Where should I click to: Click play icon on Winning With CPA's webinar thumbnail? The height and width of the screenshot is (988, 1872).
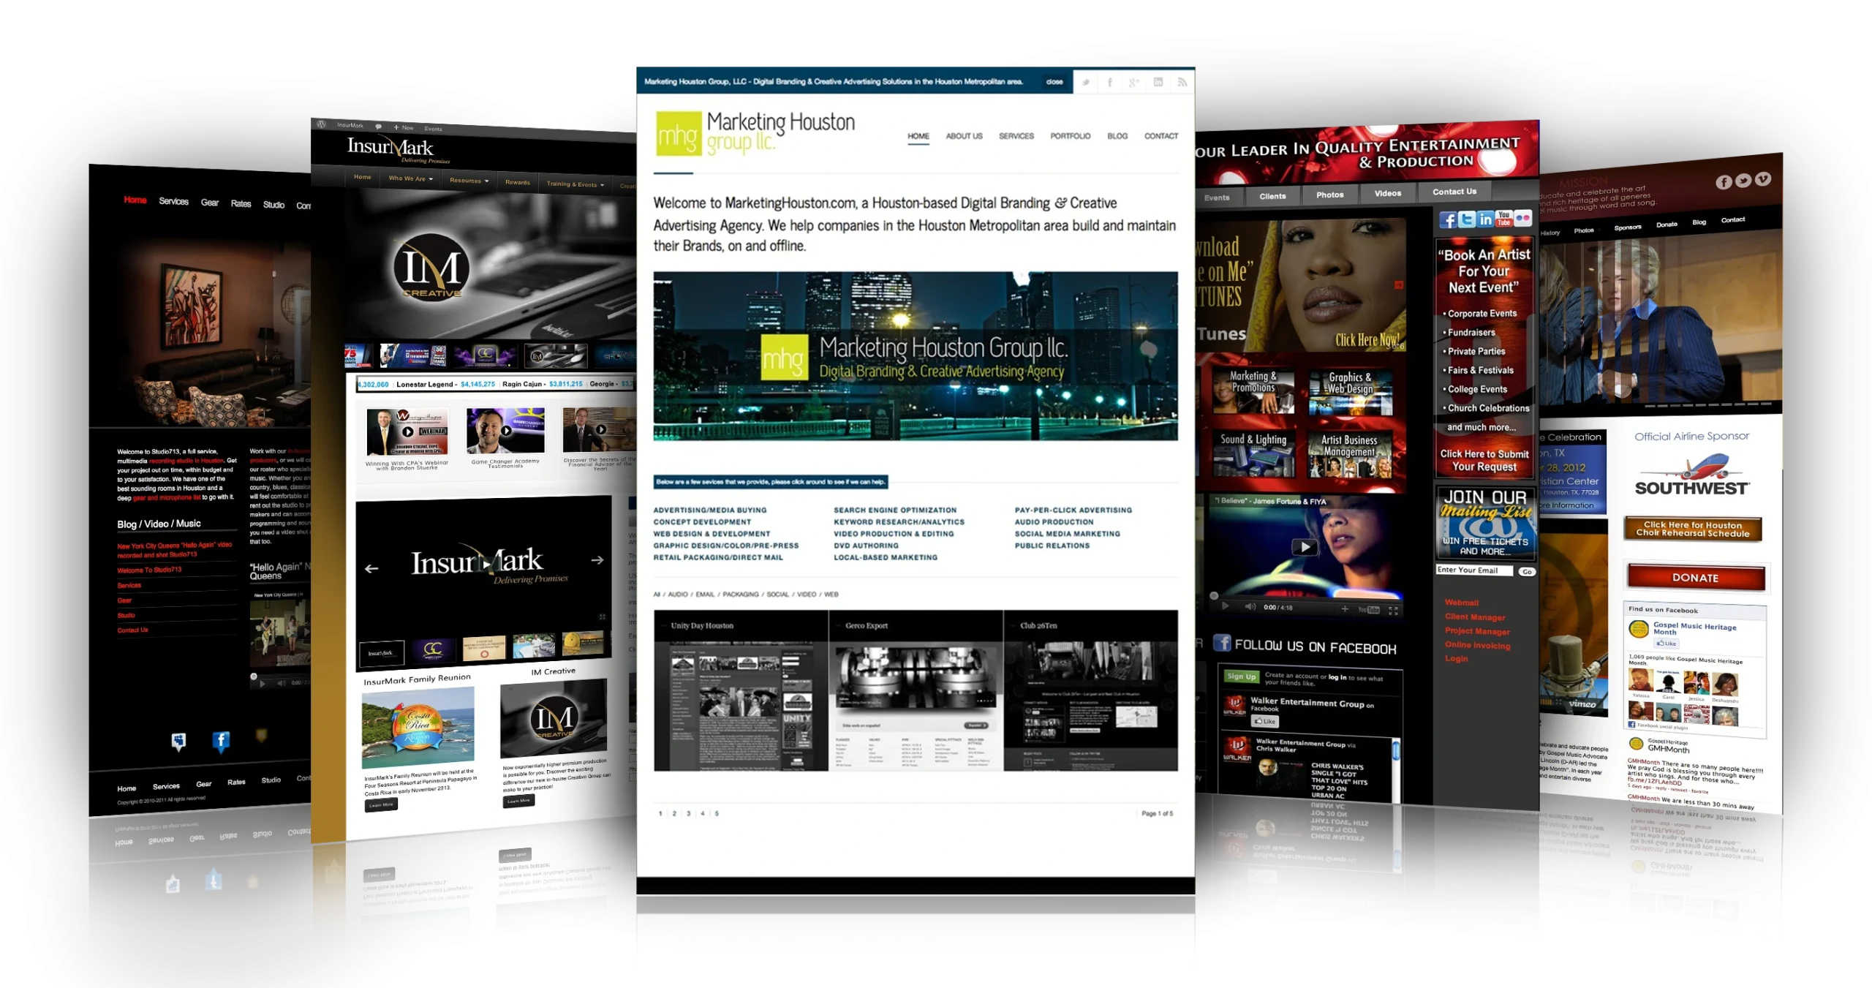tap(408, 431)
